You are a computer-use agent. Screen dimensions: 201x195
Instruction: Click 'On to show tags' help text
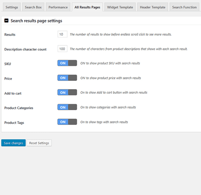104,122
